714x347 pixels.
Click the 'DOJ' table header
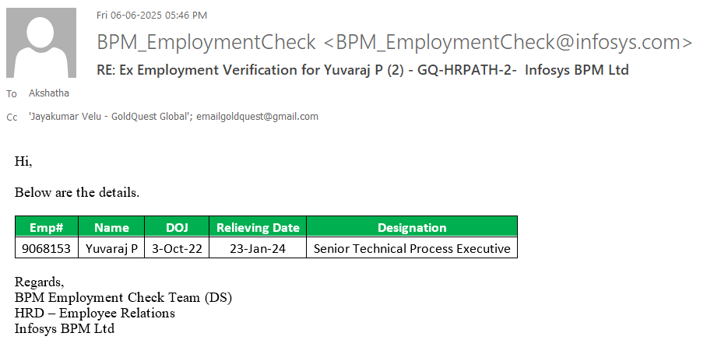(177, 227)
